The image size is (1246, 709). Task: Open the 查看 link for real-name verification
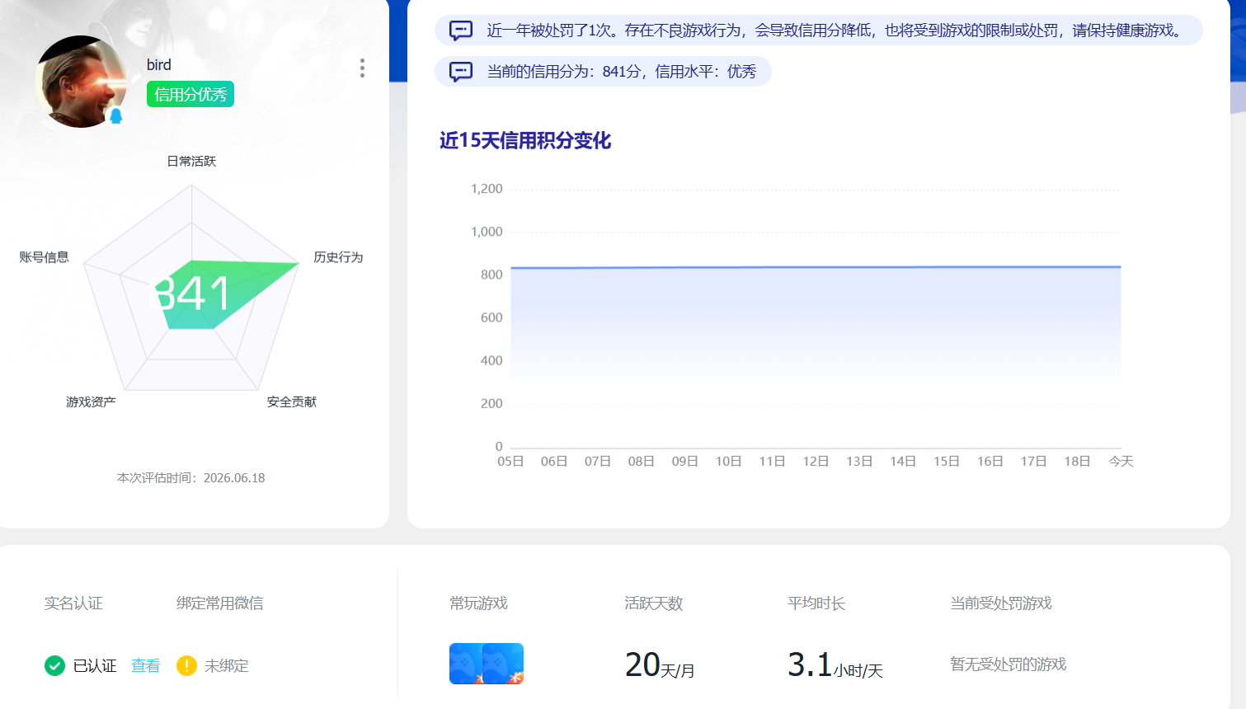146,665
